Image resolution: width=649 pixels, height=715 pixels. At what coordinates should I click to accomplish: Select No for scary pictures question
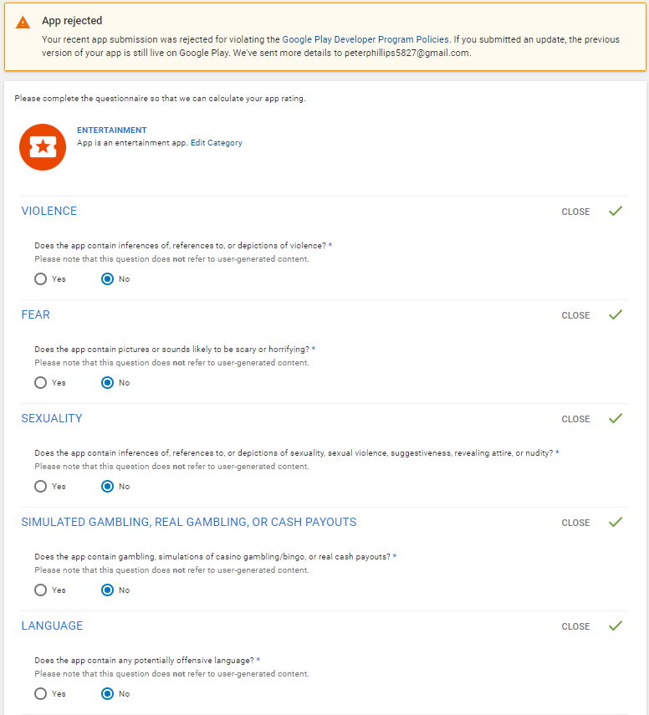pos(107,383)
